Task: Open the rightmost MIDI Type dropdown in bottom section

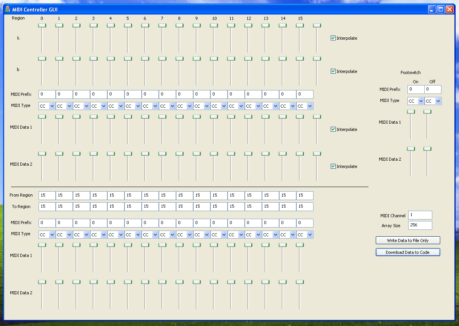Action: pos(310,235)
